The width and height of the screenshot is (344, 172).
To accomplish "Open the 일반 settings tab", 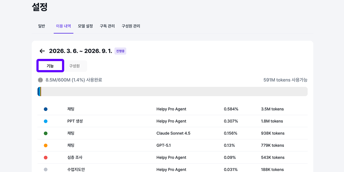I will 41,26.
